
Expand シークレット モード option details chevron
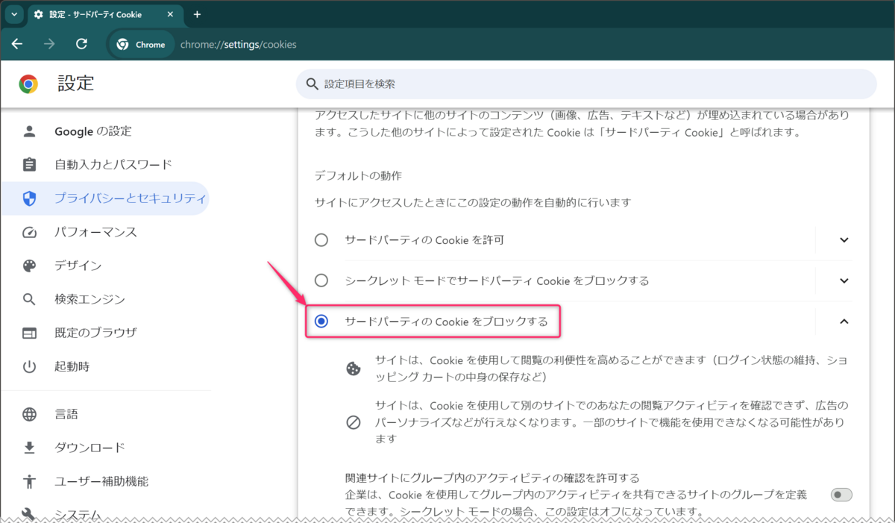(x=844, y=281)
